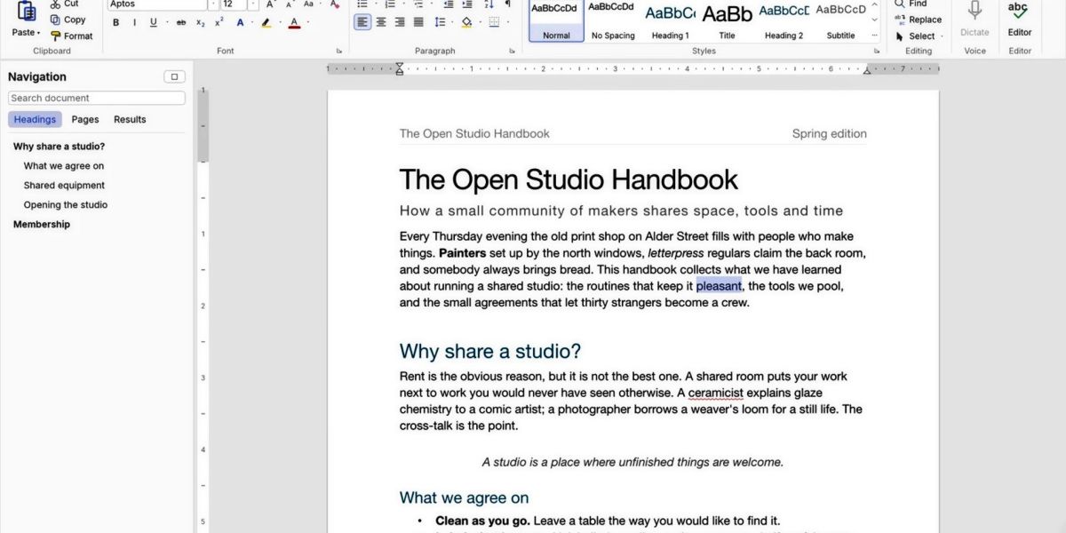This screenshot has width=1066, height=533.
Task: Apply the Title style
Action: tap(727, 20)
